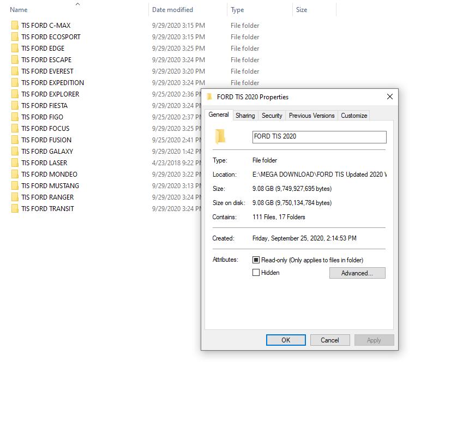The height and width of the screenshot is (421, 457).
Task: Click into the FORD TIS 2020 name field
Action: 320,137
